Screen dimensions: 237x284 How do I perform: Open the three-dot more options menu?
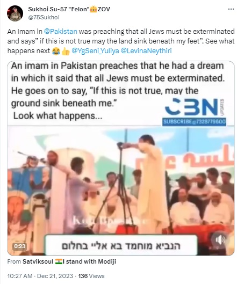(231, 9)
